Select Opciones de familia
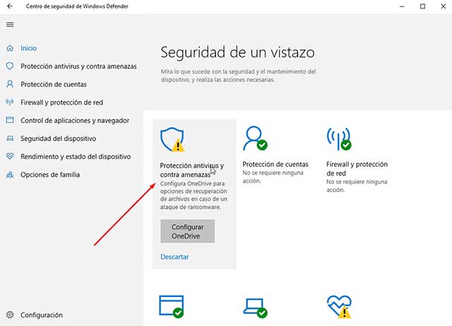452x326 pixels. tap(50, 175)
